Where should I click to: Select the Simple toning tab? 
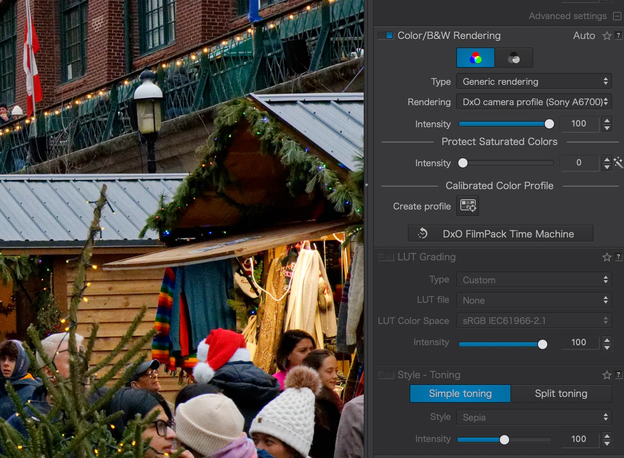click(x=460, y=394)
